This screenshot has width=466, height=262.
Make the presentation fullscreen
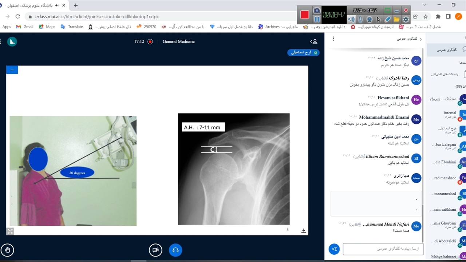pos(10,231)
